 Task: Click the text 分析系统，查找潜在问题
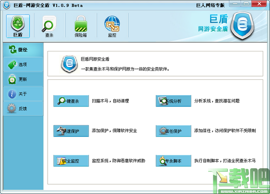[x=217, y=101]
